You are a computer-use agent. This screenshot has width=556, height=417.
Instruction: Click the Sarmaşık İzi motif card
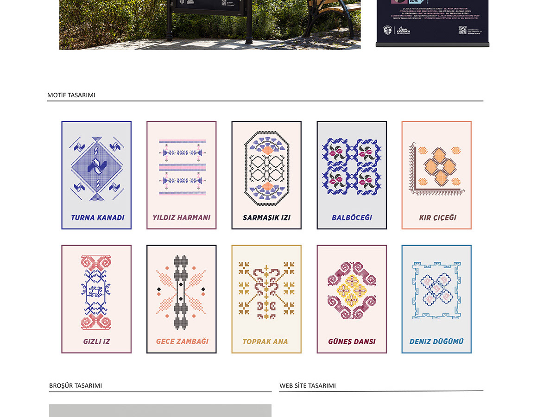click(x=266, y=175)
